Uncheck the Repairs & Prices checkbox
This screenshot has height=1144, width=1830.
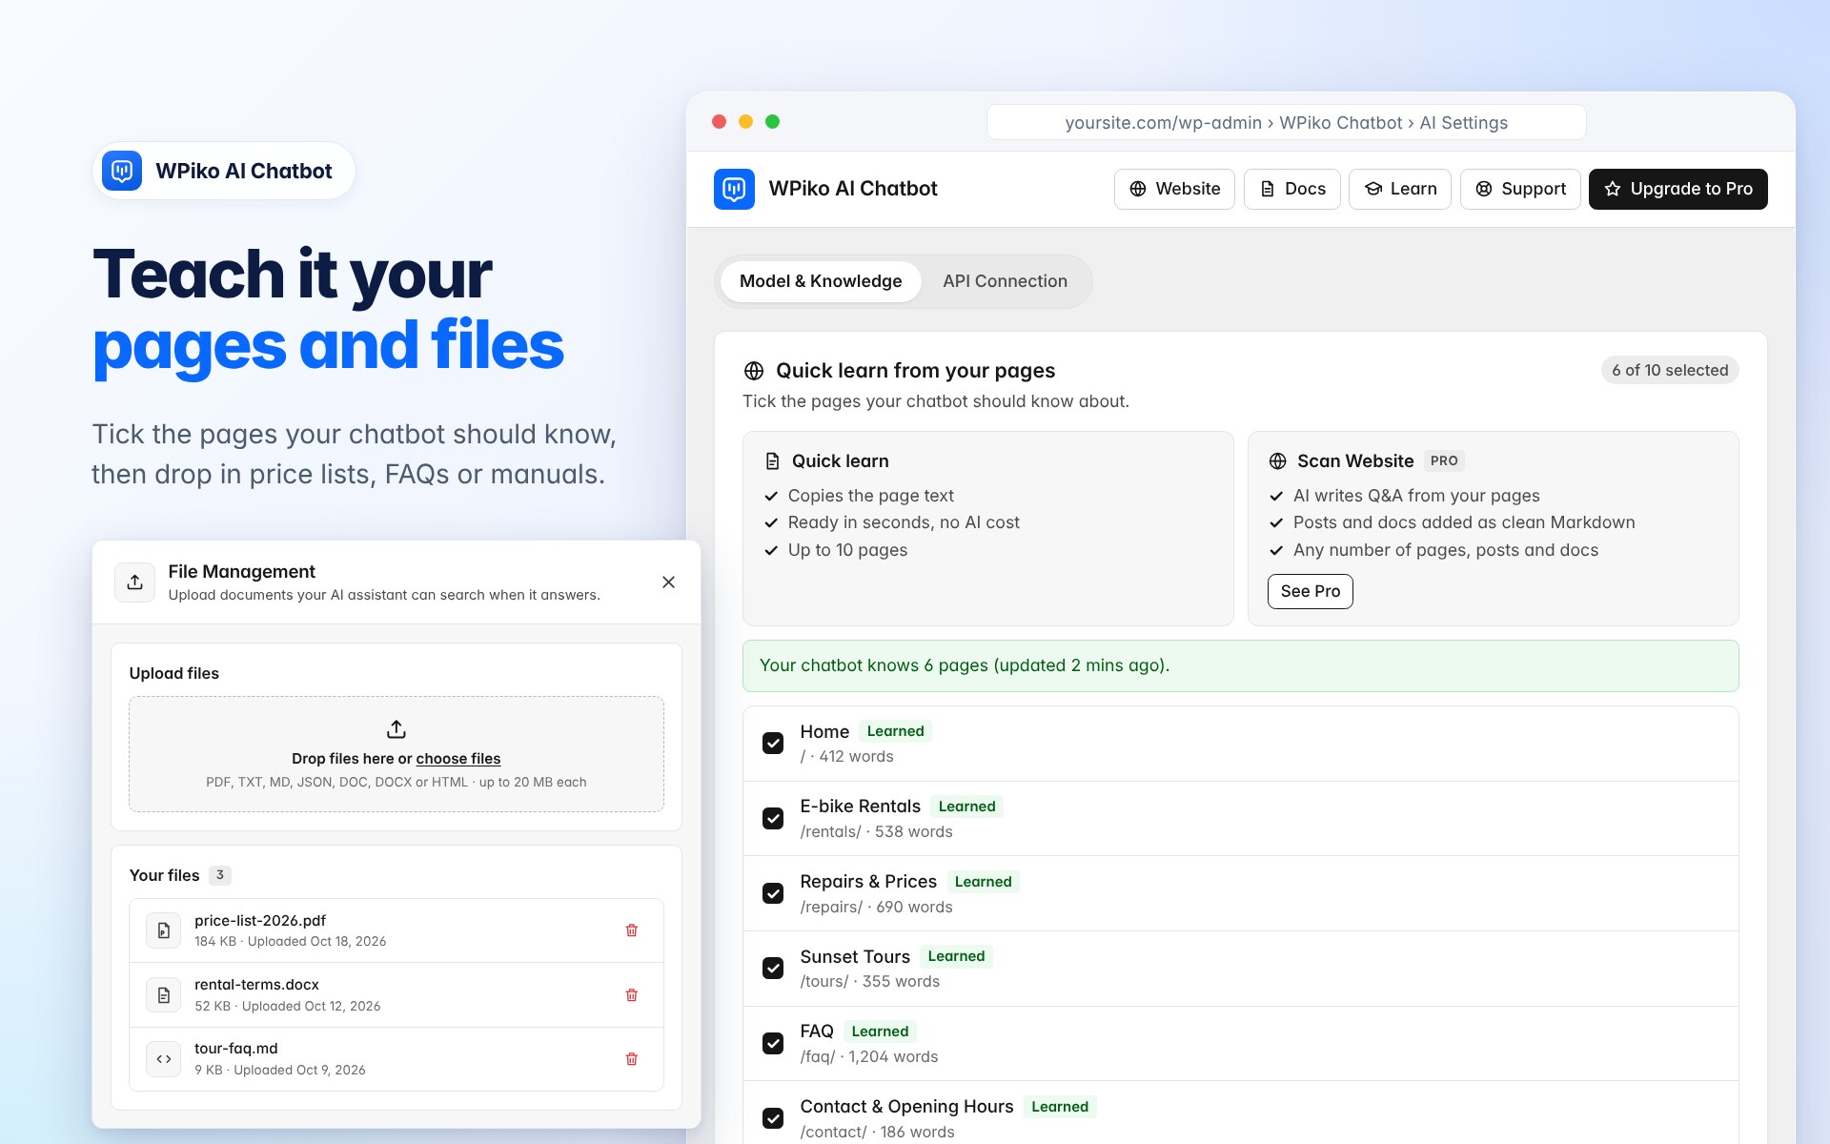point(773,893)
